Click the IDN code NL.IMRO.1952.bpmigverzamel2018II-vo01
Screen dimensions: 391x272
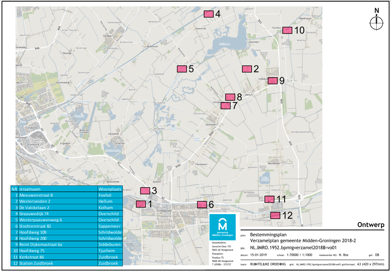(293, 248)
